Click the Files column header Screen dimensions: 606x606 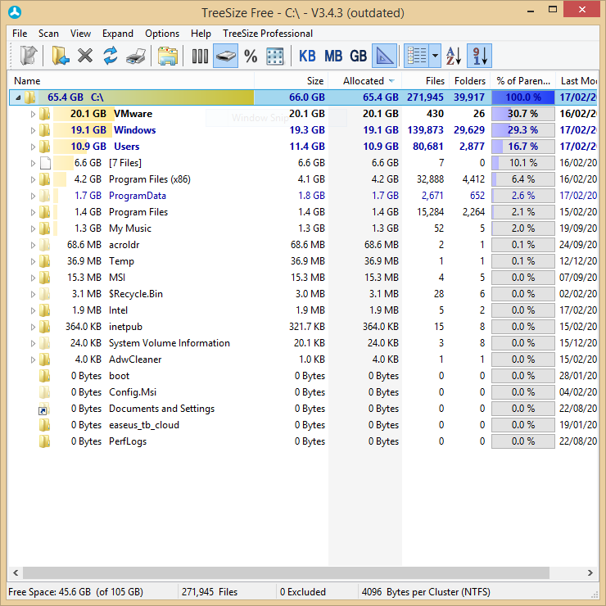coord(425,81)
